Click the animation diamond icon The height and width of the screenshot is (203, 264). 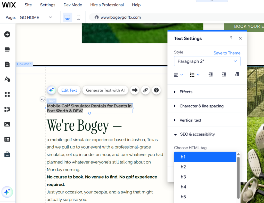135,90
